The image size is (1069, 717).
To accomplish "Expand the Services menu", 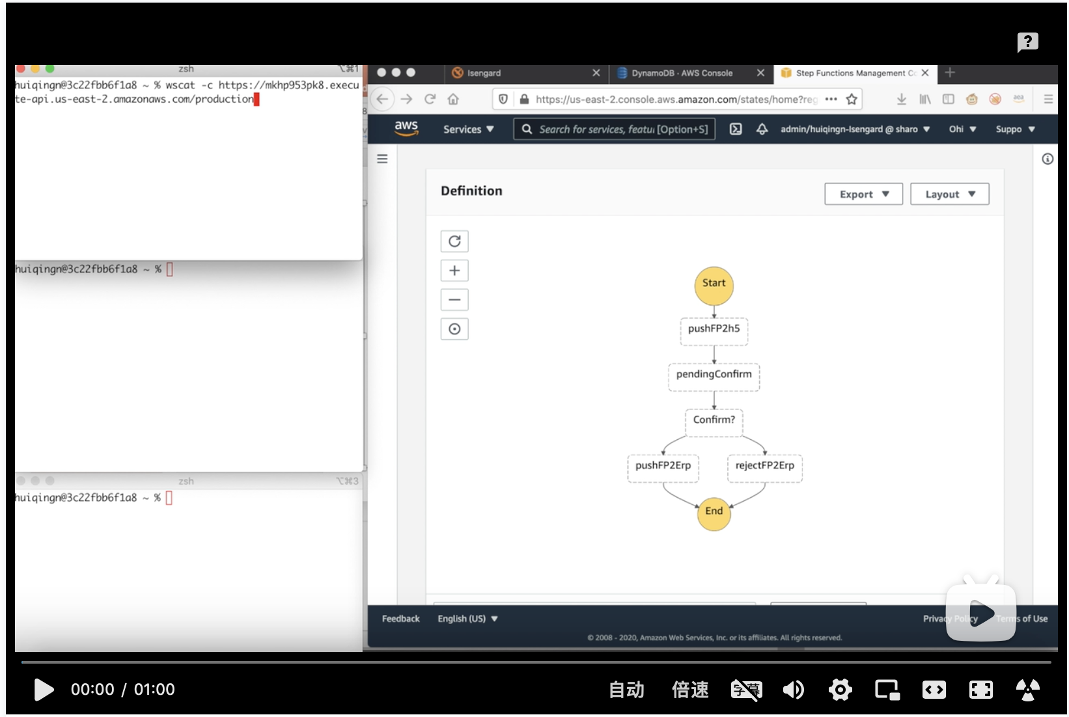I will coord(469,129).
